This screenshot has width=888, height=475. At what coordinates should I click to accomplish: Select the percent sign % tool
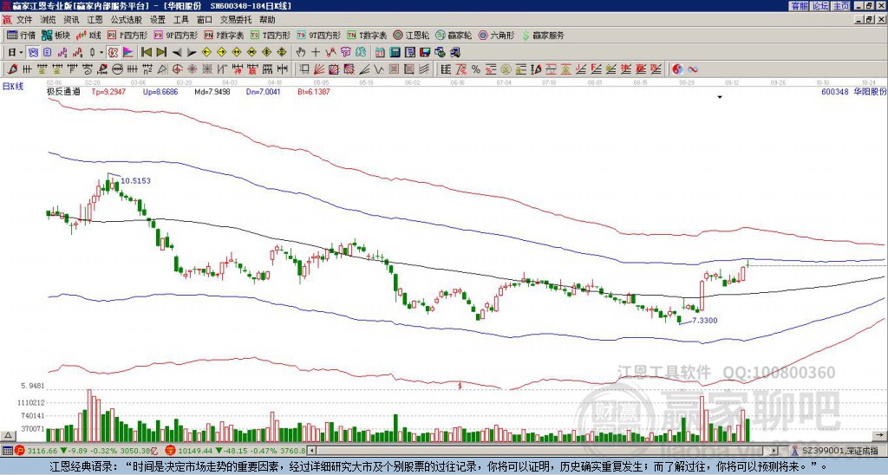(x=476, y=69)
